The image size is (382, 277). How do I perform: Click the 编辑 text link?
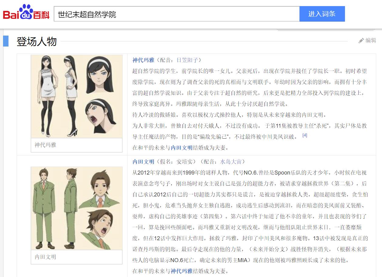(370, 40)
